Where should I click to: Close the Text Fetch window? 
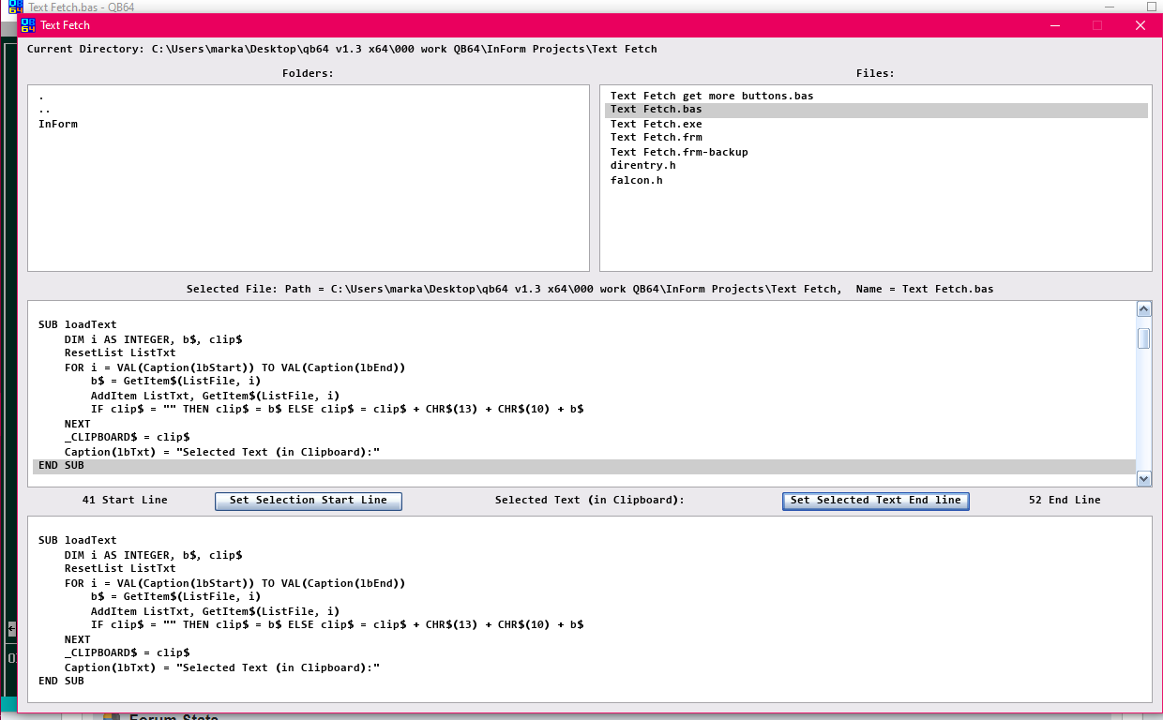pyautogui.click(x=1140, y=25)
